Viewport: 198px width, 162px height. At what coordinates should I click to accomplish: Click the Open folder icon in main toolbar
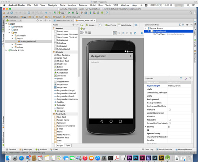(4, 13)
